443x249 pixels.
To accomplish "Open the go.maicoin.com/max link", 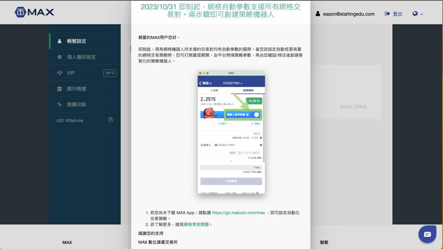I will (238, 213).
